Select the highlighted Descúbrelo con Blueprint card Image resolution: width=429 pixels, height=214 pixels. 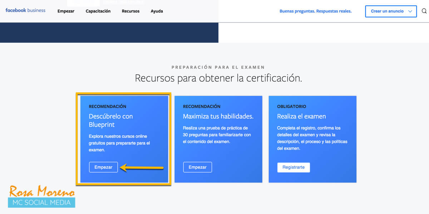coord(123,139)
